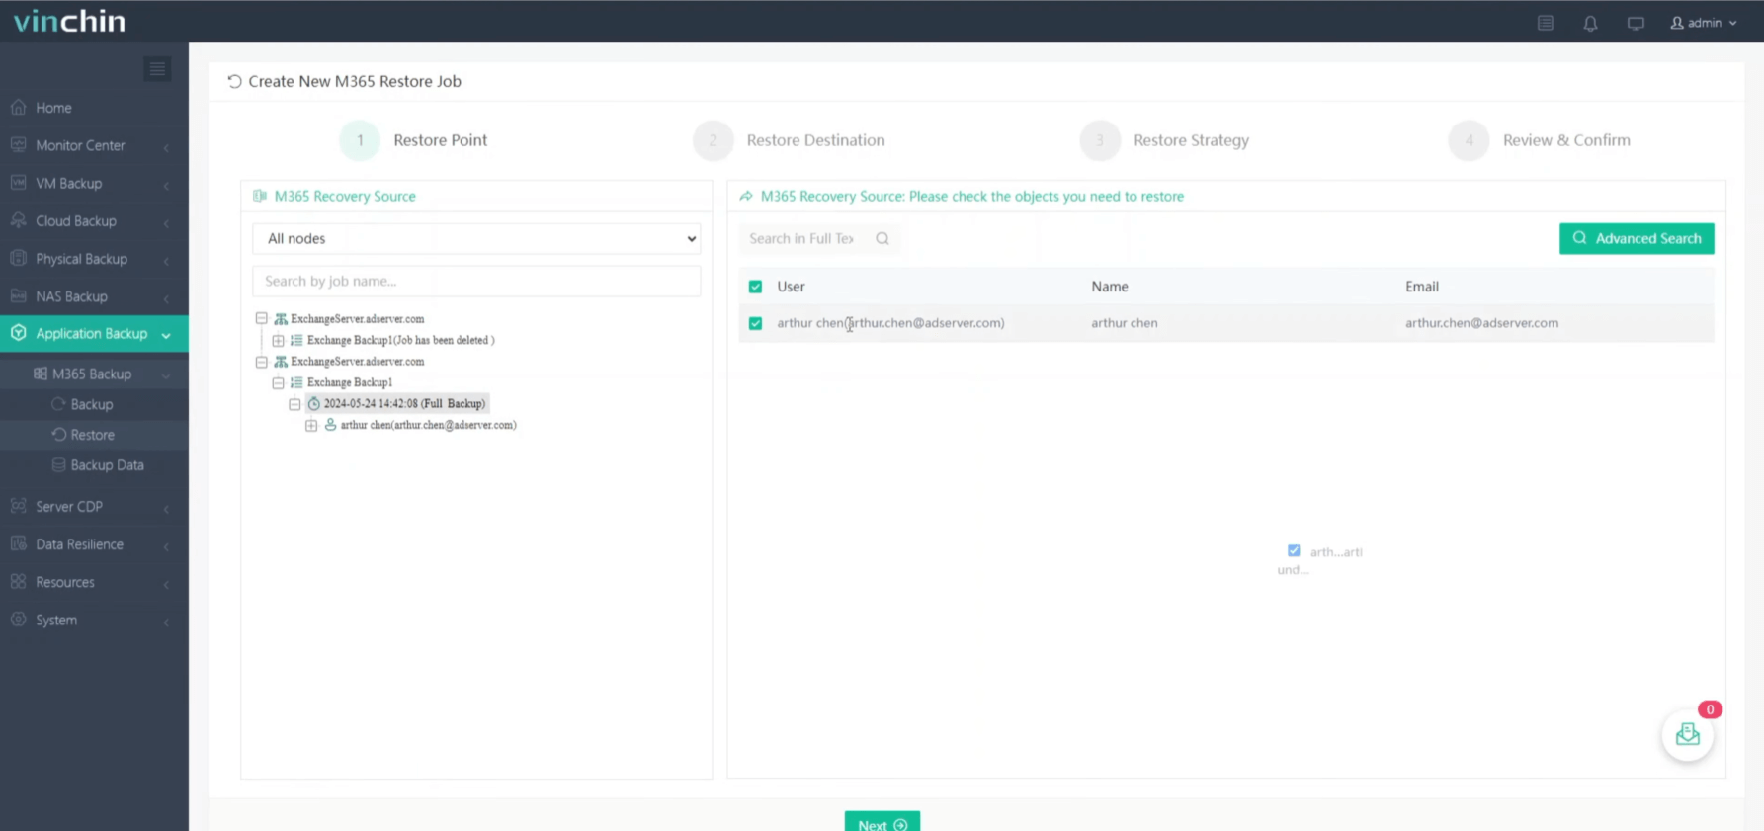The width and height of the screenshot is (1764, 831).
Task: Click the arthur.chen@adserver.com email cell
Action: click(x=1481, y=323)
